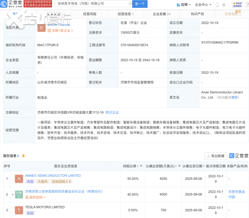Click the 查一下 search button

[140, 4]
